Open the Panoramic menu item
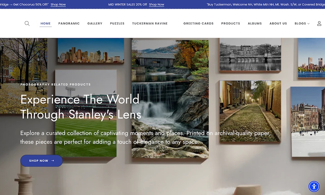This screenshot has width=325, height=195. point(69,23)
